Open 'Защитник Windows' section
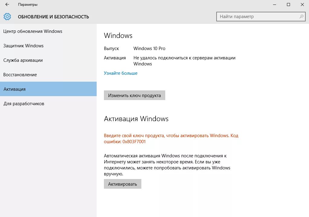The width and height of the screenshot is (309, 217). pos(48,46)
